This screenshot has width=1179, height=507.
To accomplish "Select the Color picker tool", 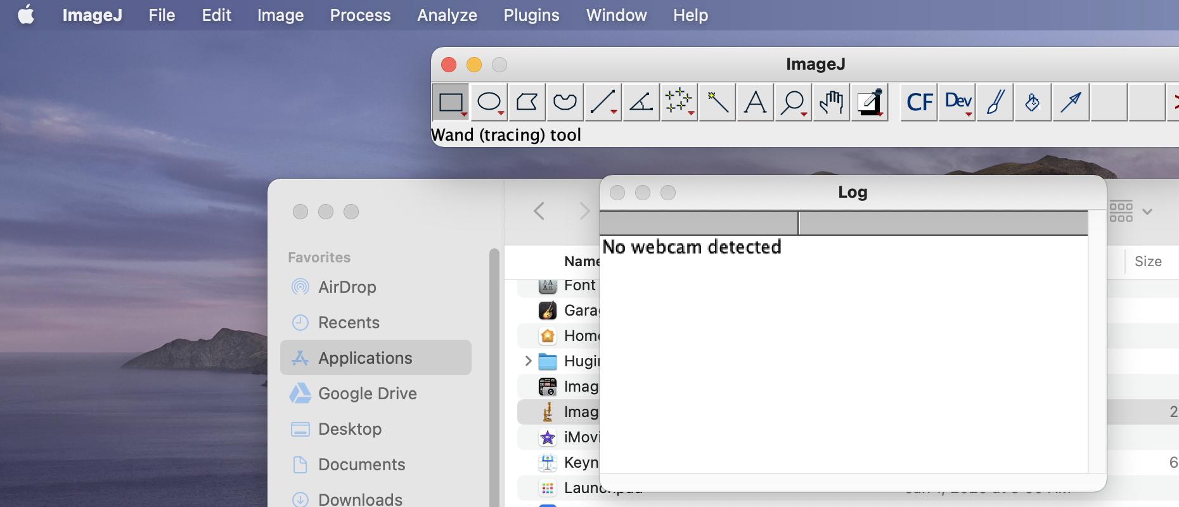I will 870,102.
